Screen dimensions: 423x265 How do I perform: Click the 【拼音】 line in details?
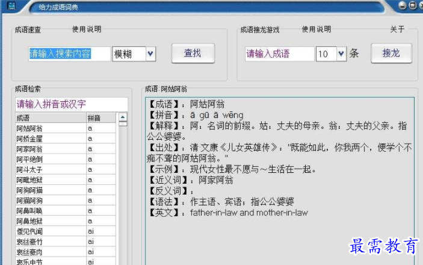click(x=196, y=115)
